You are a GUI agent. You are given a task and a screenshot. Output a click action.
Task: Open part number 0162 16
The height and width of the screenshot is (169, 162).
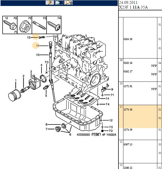click(128, 63)
